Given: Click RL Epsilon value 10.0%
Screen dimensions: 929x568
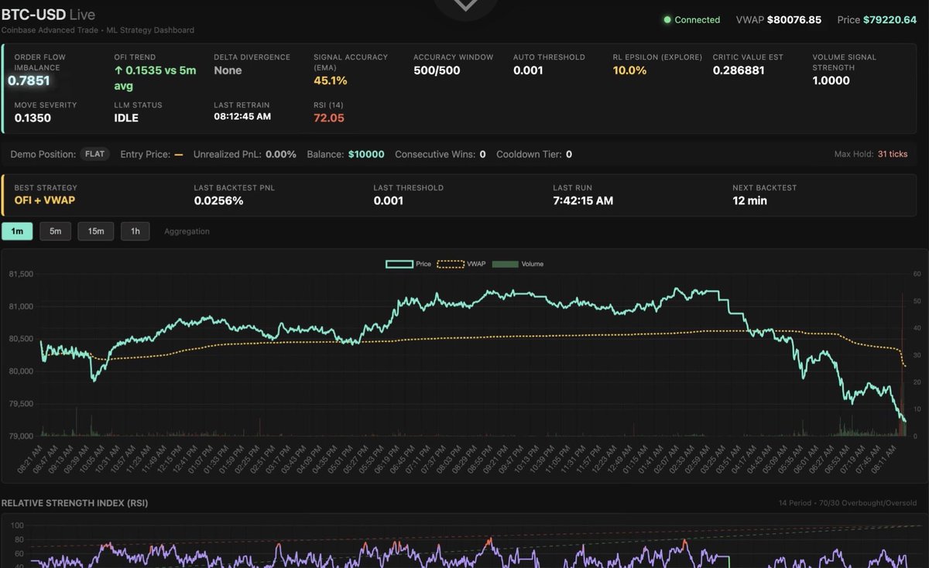Looking at the screenshot, I should tap(629, 70).
